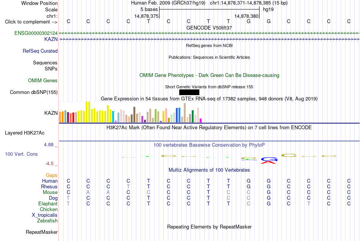Click the cyan bar in GTEx chart

[x=113, y=117]
